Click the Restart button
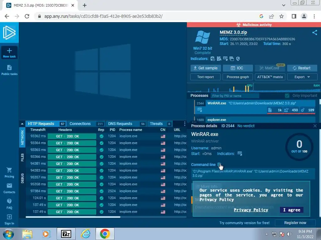The height and width of the screenshot is (240, 321). coord(302,68)
